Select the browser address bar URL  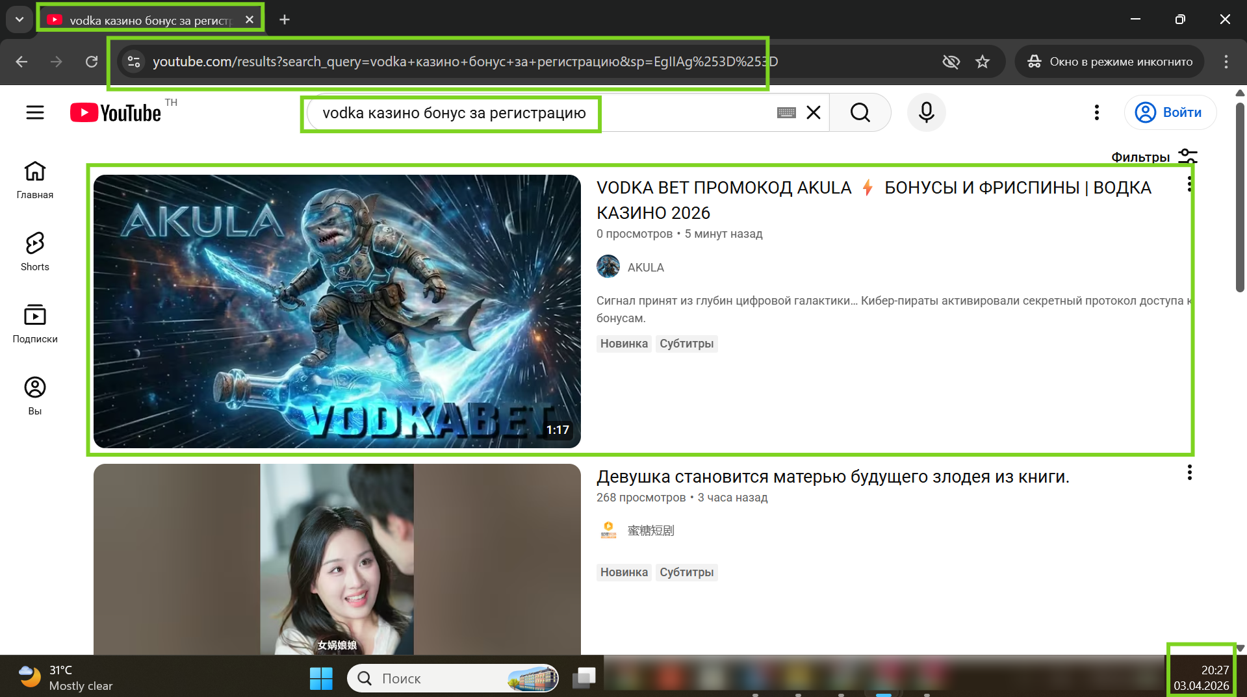[465, 62]
